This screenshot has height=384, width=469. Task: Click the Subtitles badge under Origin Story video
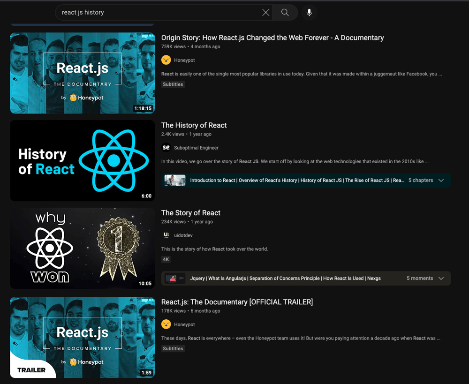tap(173, 84)
